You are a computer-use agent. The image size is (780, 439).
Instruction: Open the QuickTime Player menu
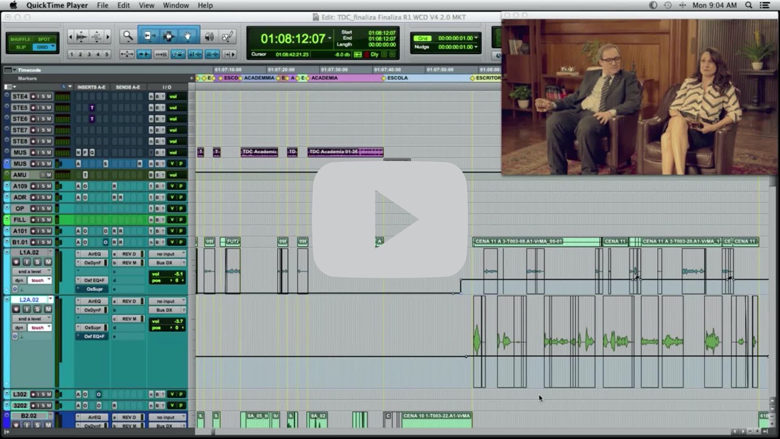click(57, 5)
